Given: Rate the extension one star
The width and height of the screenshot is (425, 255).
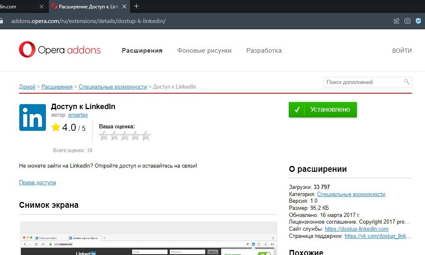Looking at the screenshot, I should pyautogui.click(x=104, y=136).
